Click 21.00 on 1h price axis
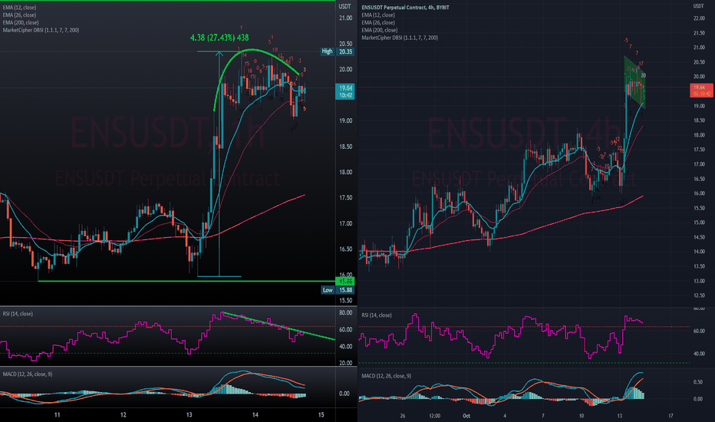This screenshot has height=422, width=715. [x=345, y=18]
